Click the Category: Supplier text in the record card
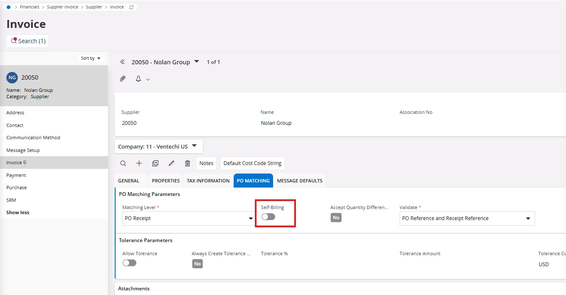Viewport: 566px width, 295px height. pyautogui.click(x=28, y=96)
